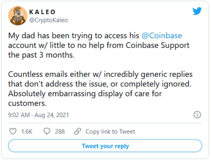This screenshot has width=211, height=161.
Task: Open @CryptoKaleo's handle
Action: click(x=48, y=20)
